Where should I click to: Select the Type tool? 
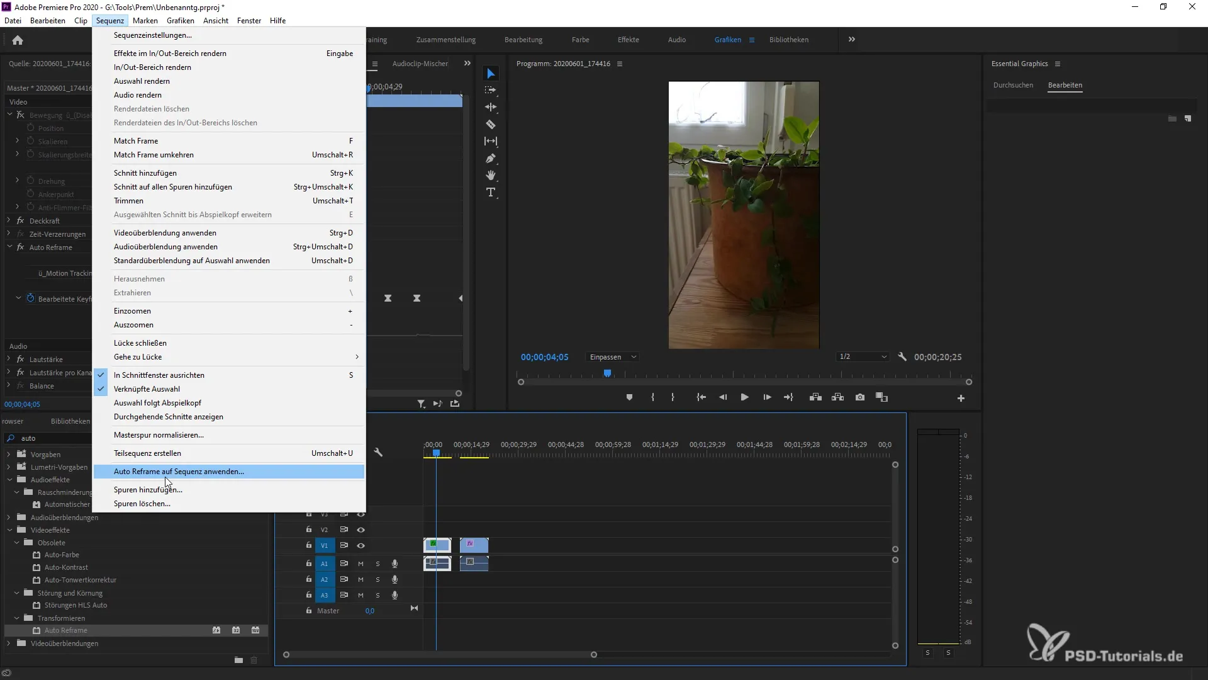[x=491, y=193]
